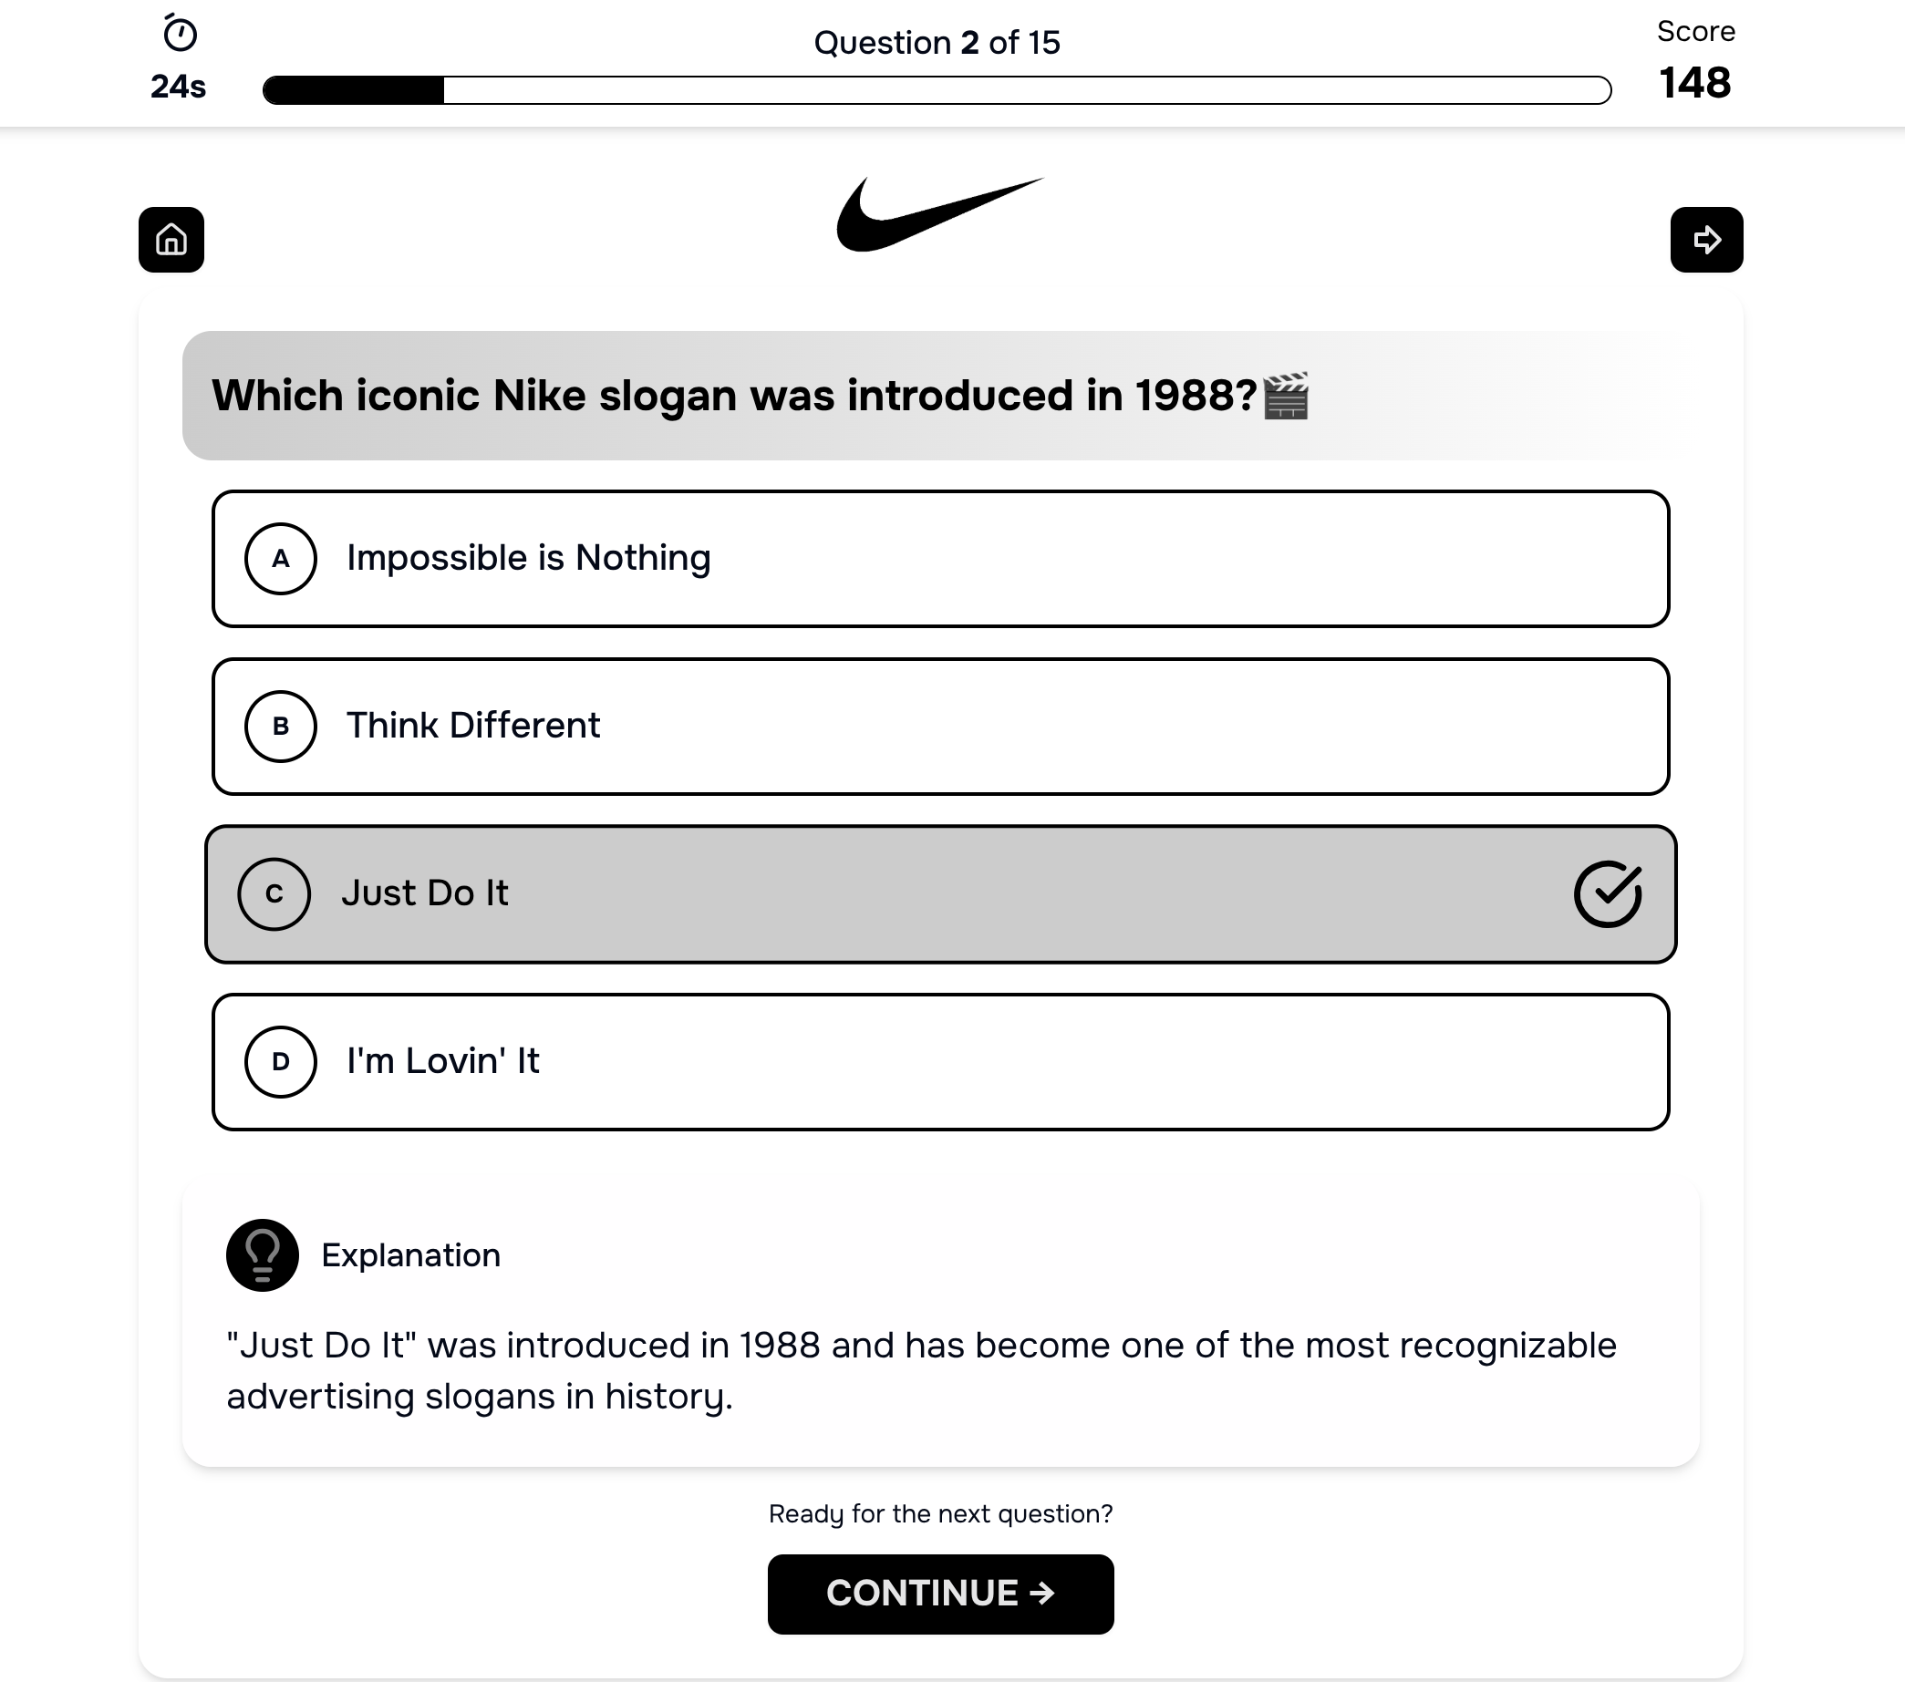This screenshot has height=1682, width=1905.
Task: Select answer A Impossible is Nothing
Action: pos(940,558)
